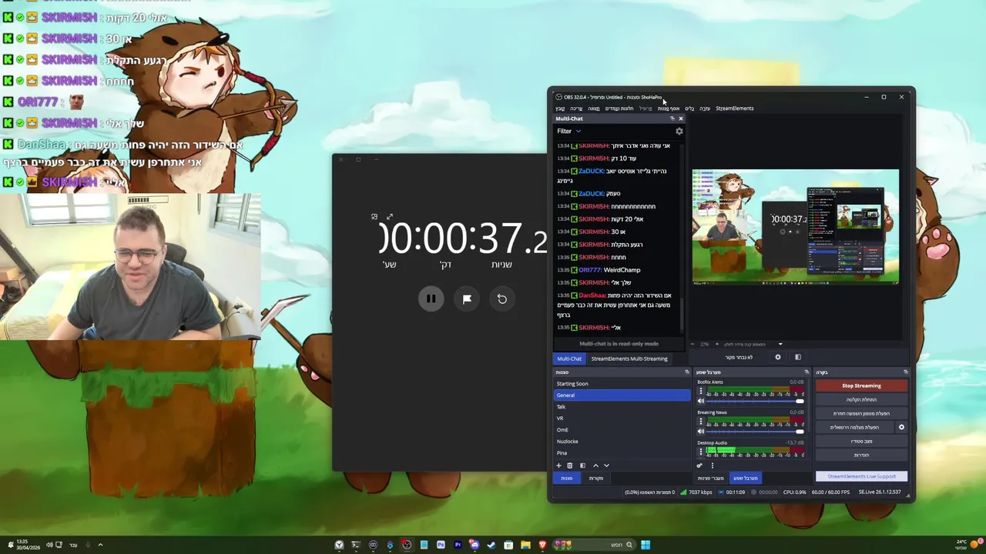
Task: Click the stopwatch keep-on-top icon
Action: pyautogui.click(x=374, y=217)
